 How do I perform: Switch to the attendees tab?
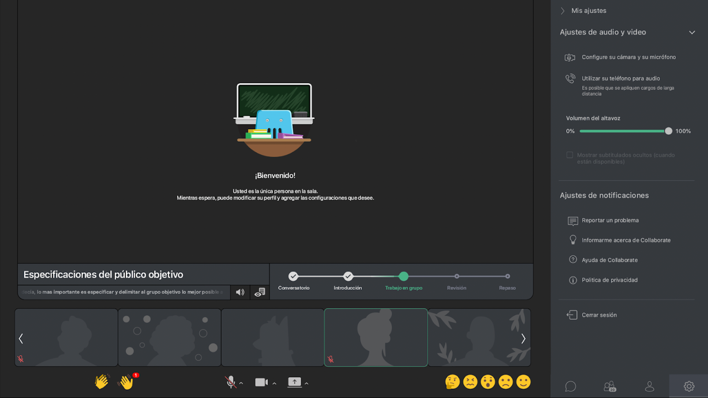click(610, 386)
